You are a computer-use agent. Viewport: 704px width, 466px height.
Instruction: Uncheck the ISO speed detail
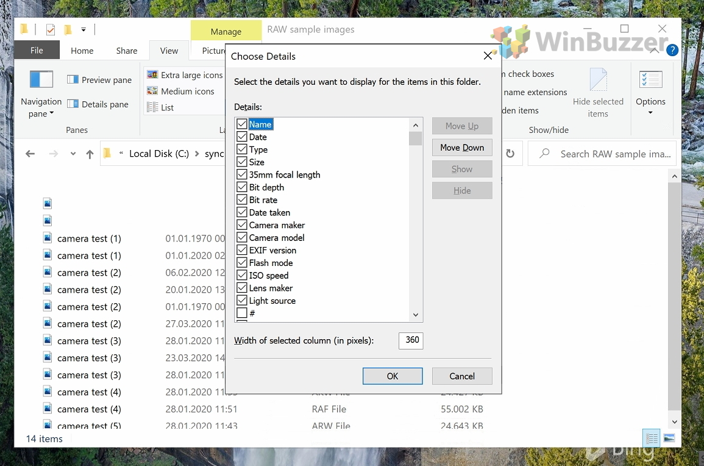coord(241,274)
